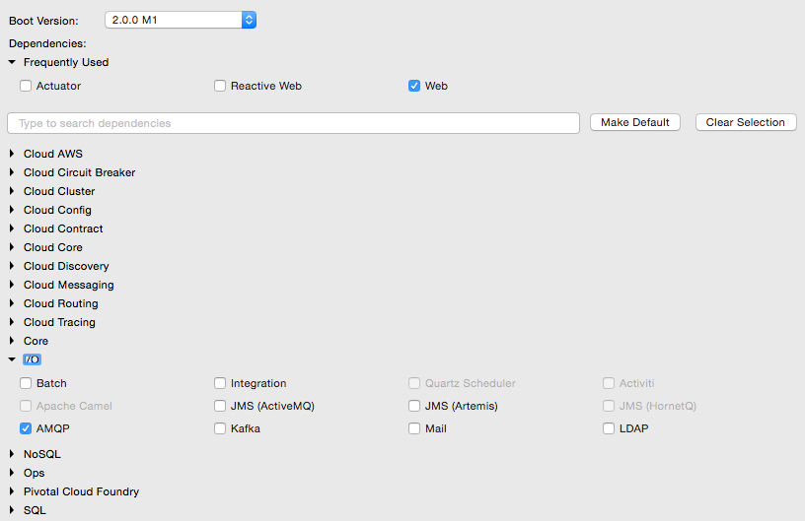Screen dimensions: 805x521
Task: Select the Pivotal Cloud Foundry label
Action: click(81, 491)
